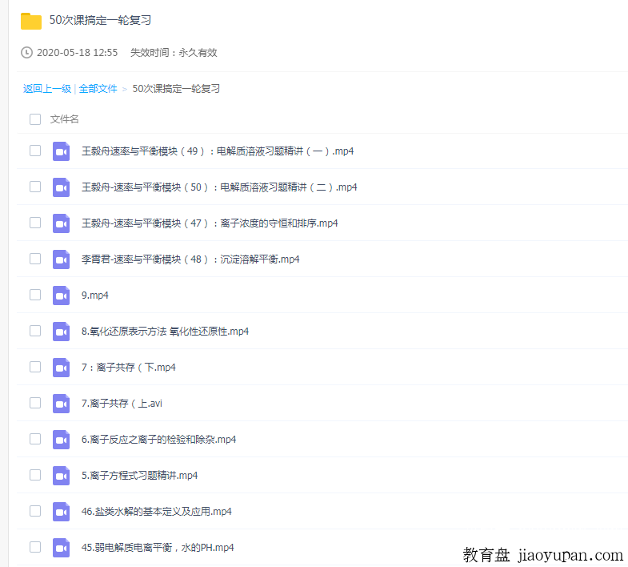Open file 李晋君-速率与平衡模块（48）：沉淀溶解平衡.mp4
628x567 pixels.
point(190,259)
